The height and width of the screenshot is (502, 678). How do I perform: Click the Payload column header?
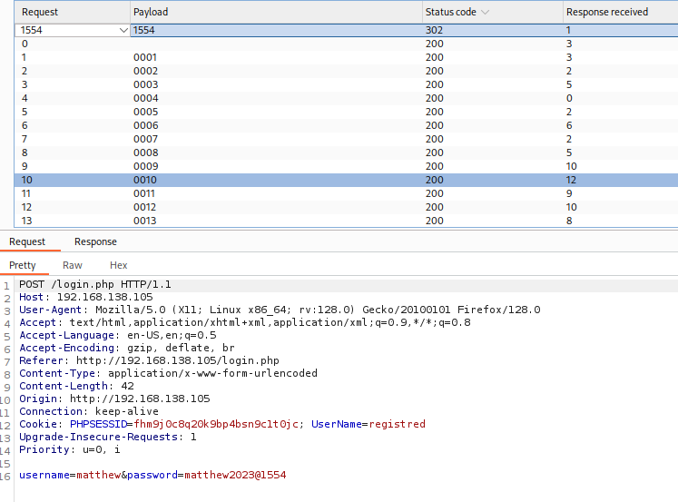click(151, 12)
